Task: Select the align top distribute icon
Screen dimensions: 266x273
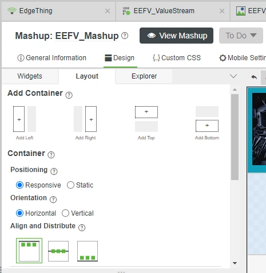Action: (x=29, y=251)
